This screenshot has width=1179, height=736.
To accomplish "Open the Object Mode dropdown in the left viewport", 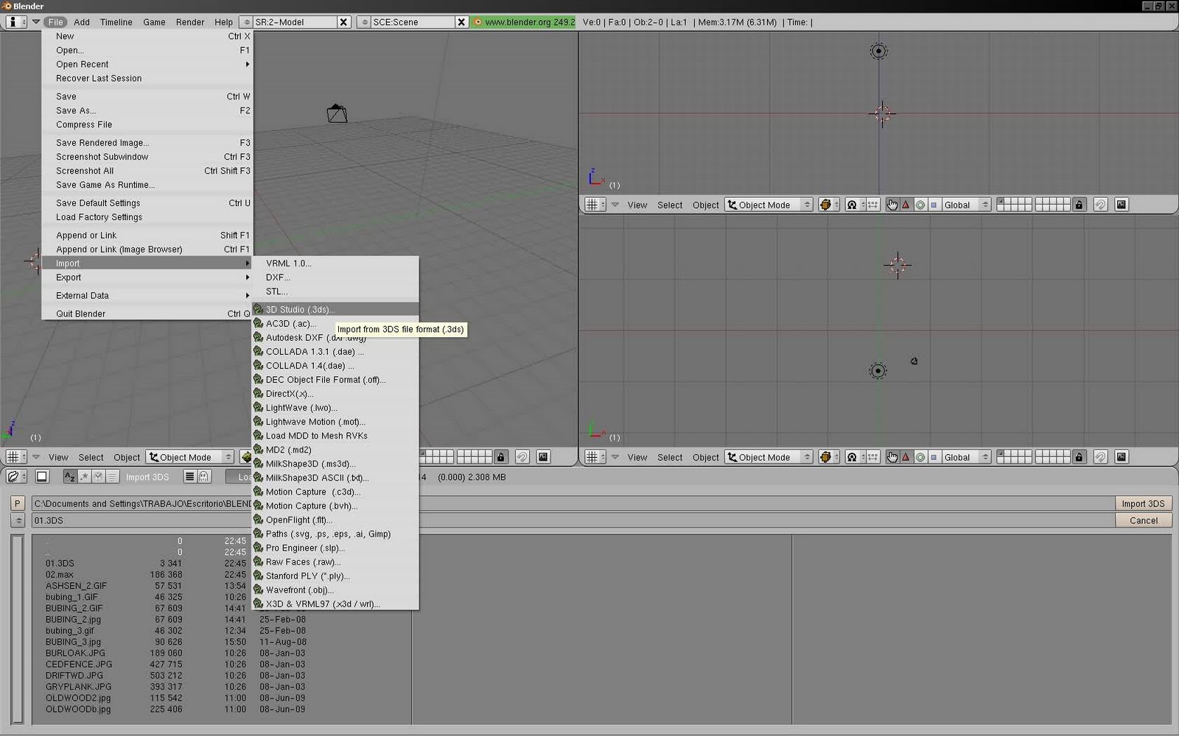I will point(189,458).
